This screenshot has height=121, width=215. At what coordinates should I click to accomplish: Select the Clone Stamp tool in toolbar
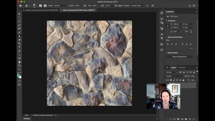19,36
